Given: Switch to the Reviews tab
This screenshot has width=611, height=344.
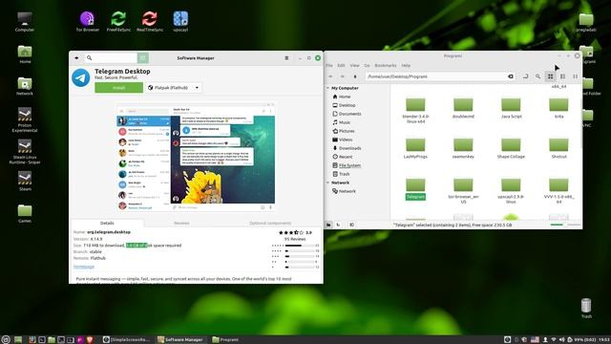Looking at the screenshot, I should click(x=181, y=223).
